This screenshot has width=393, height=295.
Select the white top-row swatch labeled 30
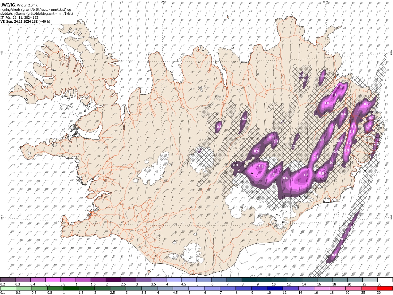[x=385, y=280]
